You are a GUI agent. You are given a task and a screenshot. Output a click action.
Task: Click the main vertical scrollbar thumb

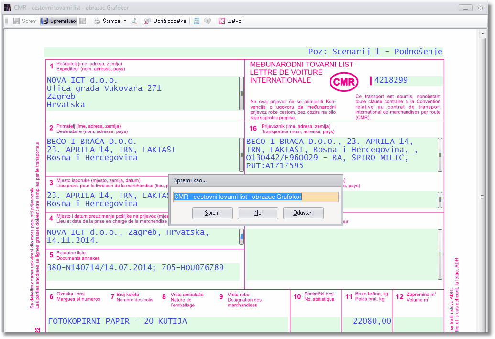pyautogui.click(x=482, y=197)
